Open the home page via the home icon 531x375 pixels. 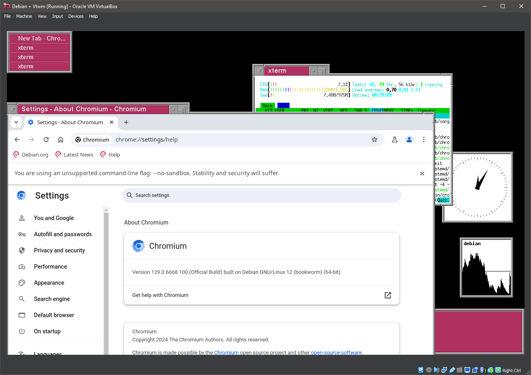(x=60, y=140)
